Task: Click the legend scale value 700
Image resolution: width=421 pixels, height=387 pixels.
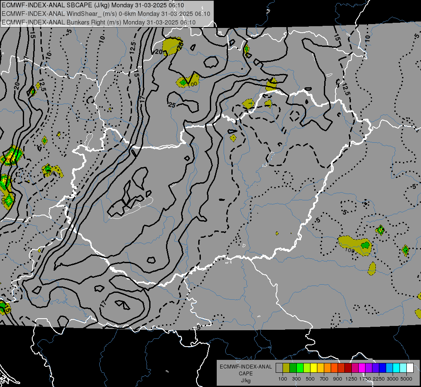Action: pyautogui.click(x=324, y=379)
